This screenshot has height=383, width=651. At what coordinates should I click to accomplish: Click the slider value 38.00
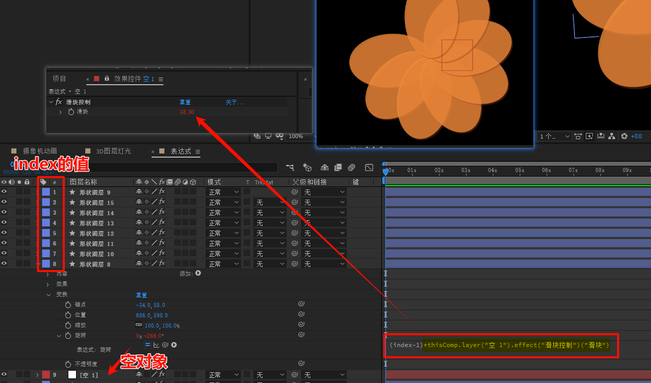(x=187, y=112)
